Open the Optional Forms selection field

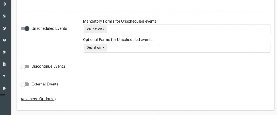(x=187, y=48)
